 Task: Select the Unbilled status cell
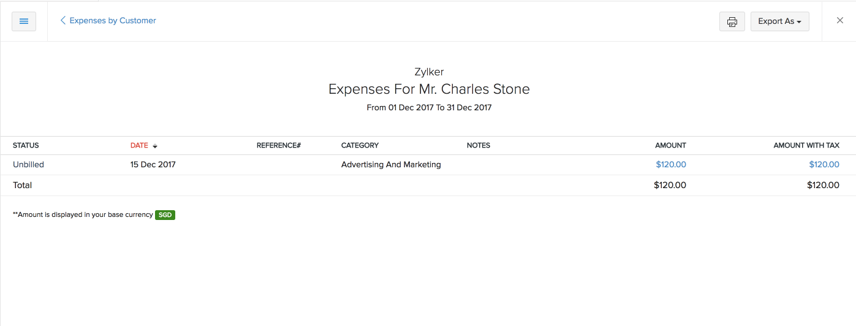click(28, 165)
